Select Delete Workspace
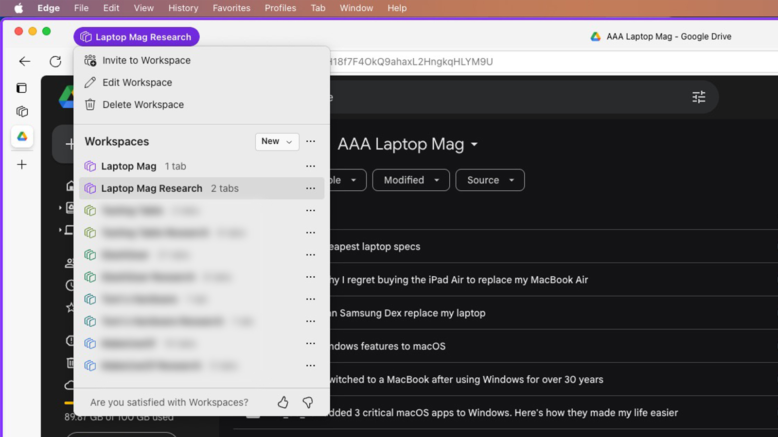Image resolution: width=778 pixels, height=437 pixels. point(201,104)
